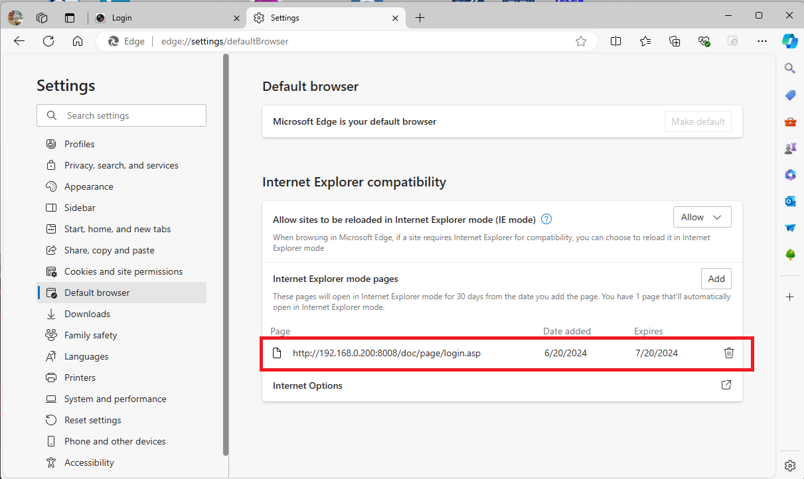Screen dimensions: 804x479
Task: Open the Favorites list icon
Action: [x=645, y=41]
